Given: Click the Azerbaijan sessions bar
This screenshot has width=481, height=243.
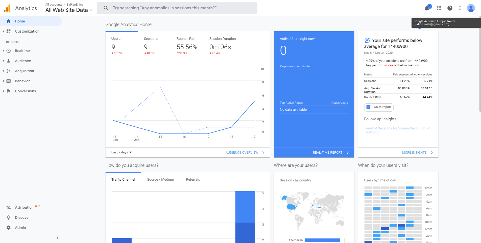Looking at the screenshot, I should (322, 240).
